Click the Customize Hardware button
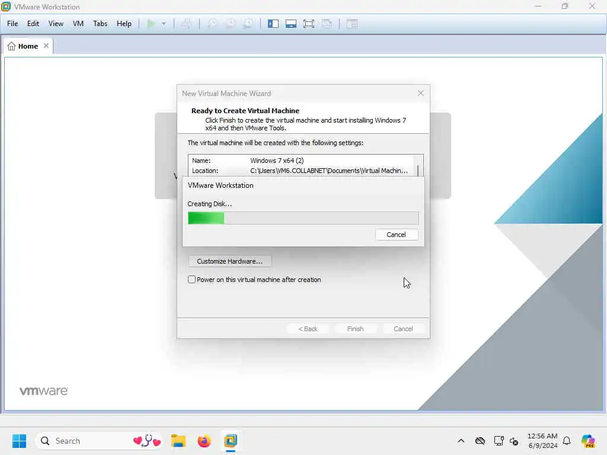The width and height of the screenshot is (607, 455). tap(230, 261)
